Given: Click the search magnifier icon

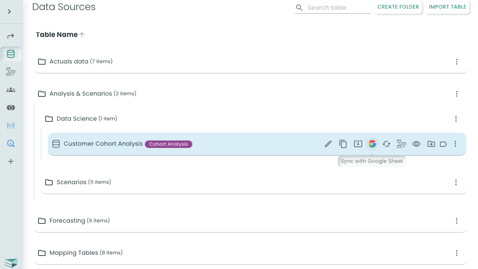Looking at the screenshot, I should pos(299,8).
